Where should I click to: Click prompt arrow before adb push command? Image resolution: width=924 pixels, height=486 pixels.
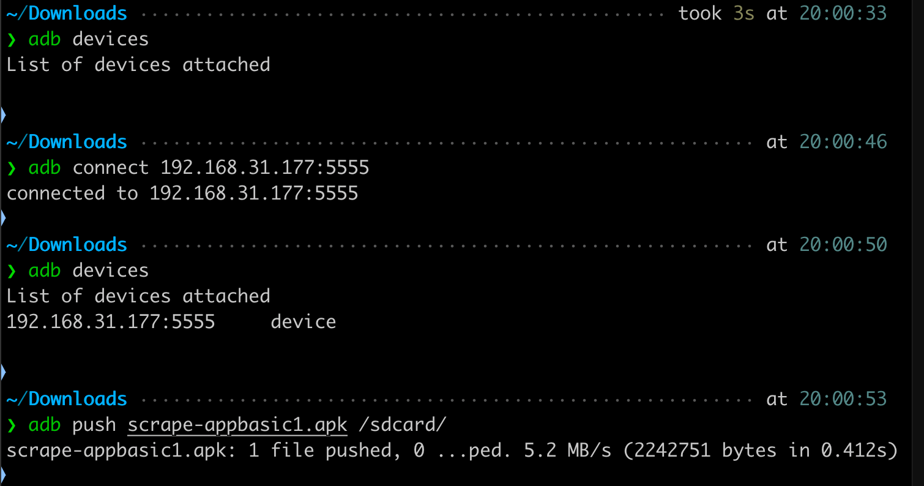tap(12, 425)
